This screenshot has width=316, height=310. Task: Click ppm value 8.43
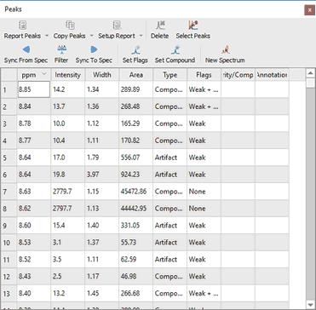click(x=25, y=276)
